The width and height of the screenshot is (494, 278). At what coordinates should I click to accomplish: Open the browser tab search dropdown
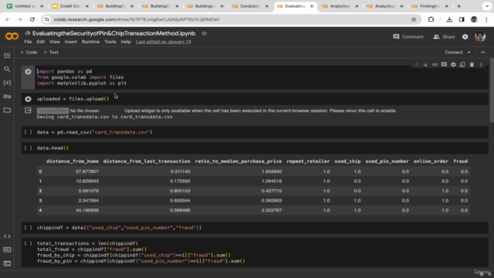[x=487, y=6]
